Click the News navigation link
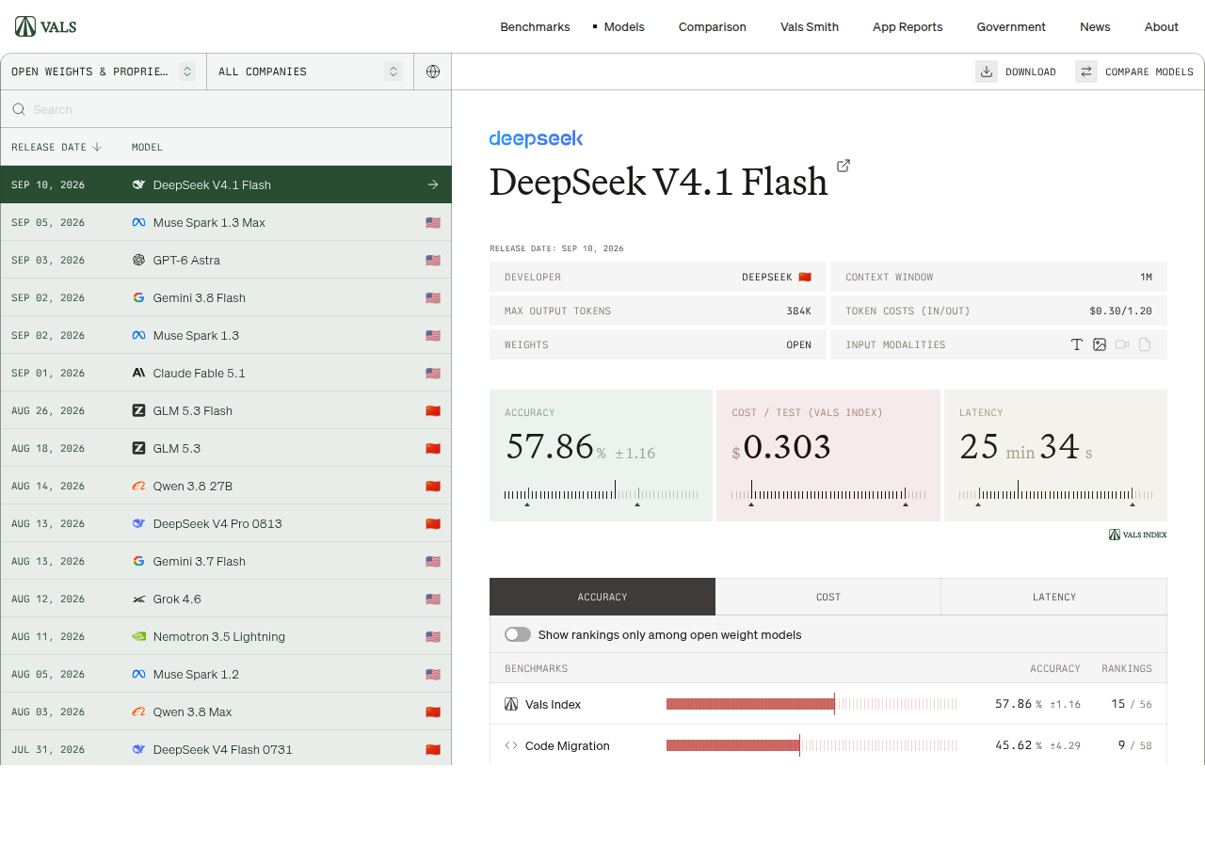 [x=1095, y=26]
